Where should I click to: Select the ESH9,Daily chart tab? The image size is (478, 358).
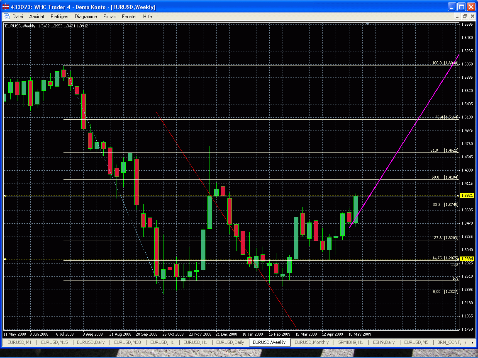tap(384, 342)
